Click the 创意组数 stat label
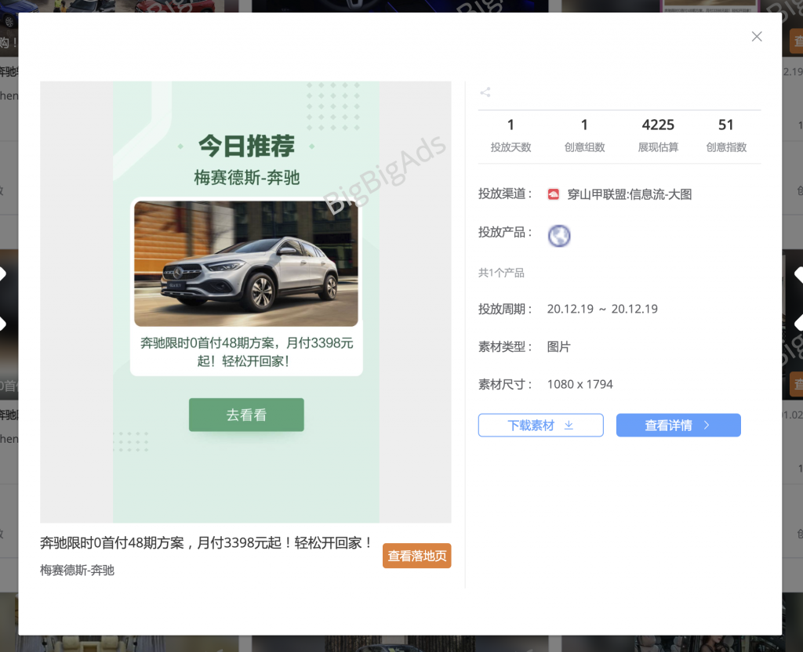Image resolution: width=803 pixels, height=652 pixels. (x=584, y=147)
